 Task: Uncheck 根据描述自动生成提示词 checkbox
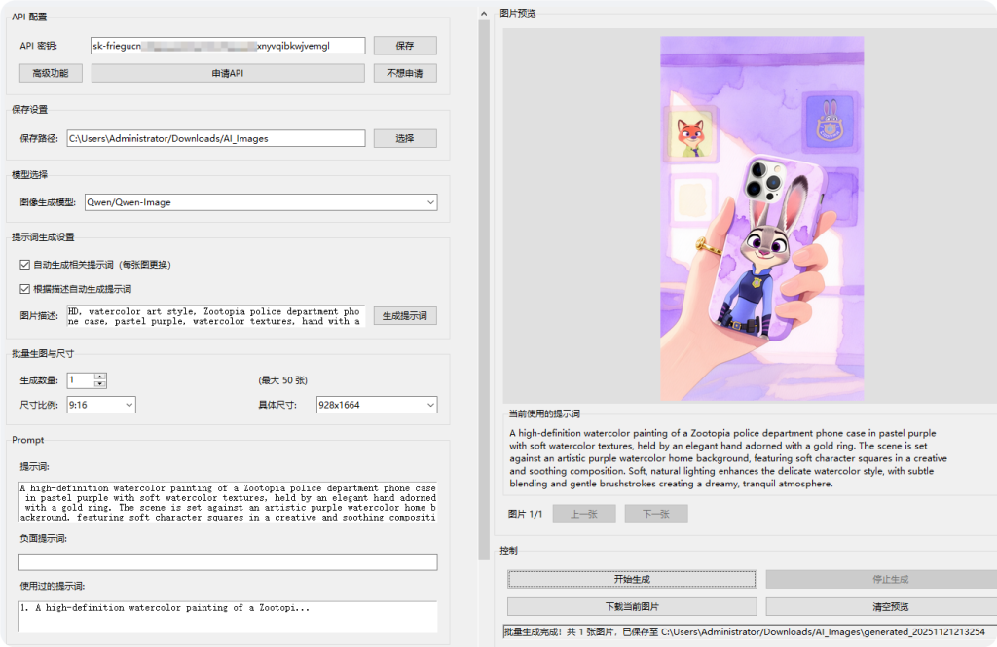(25, 289)
